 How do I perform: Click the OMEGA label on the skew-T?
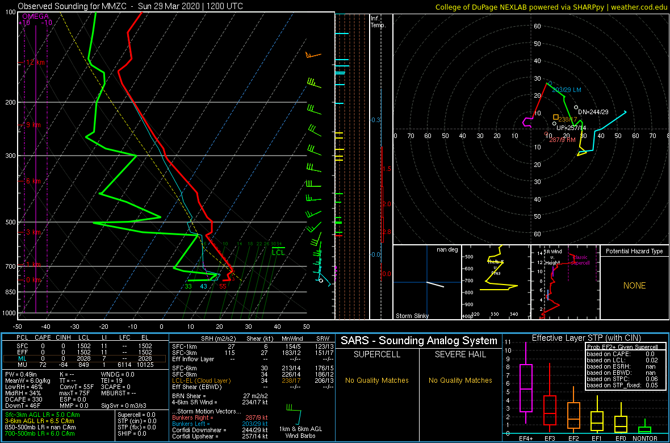coord(35,16)
